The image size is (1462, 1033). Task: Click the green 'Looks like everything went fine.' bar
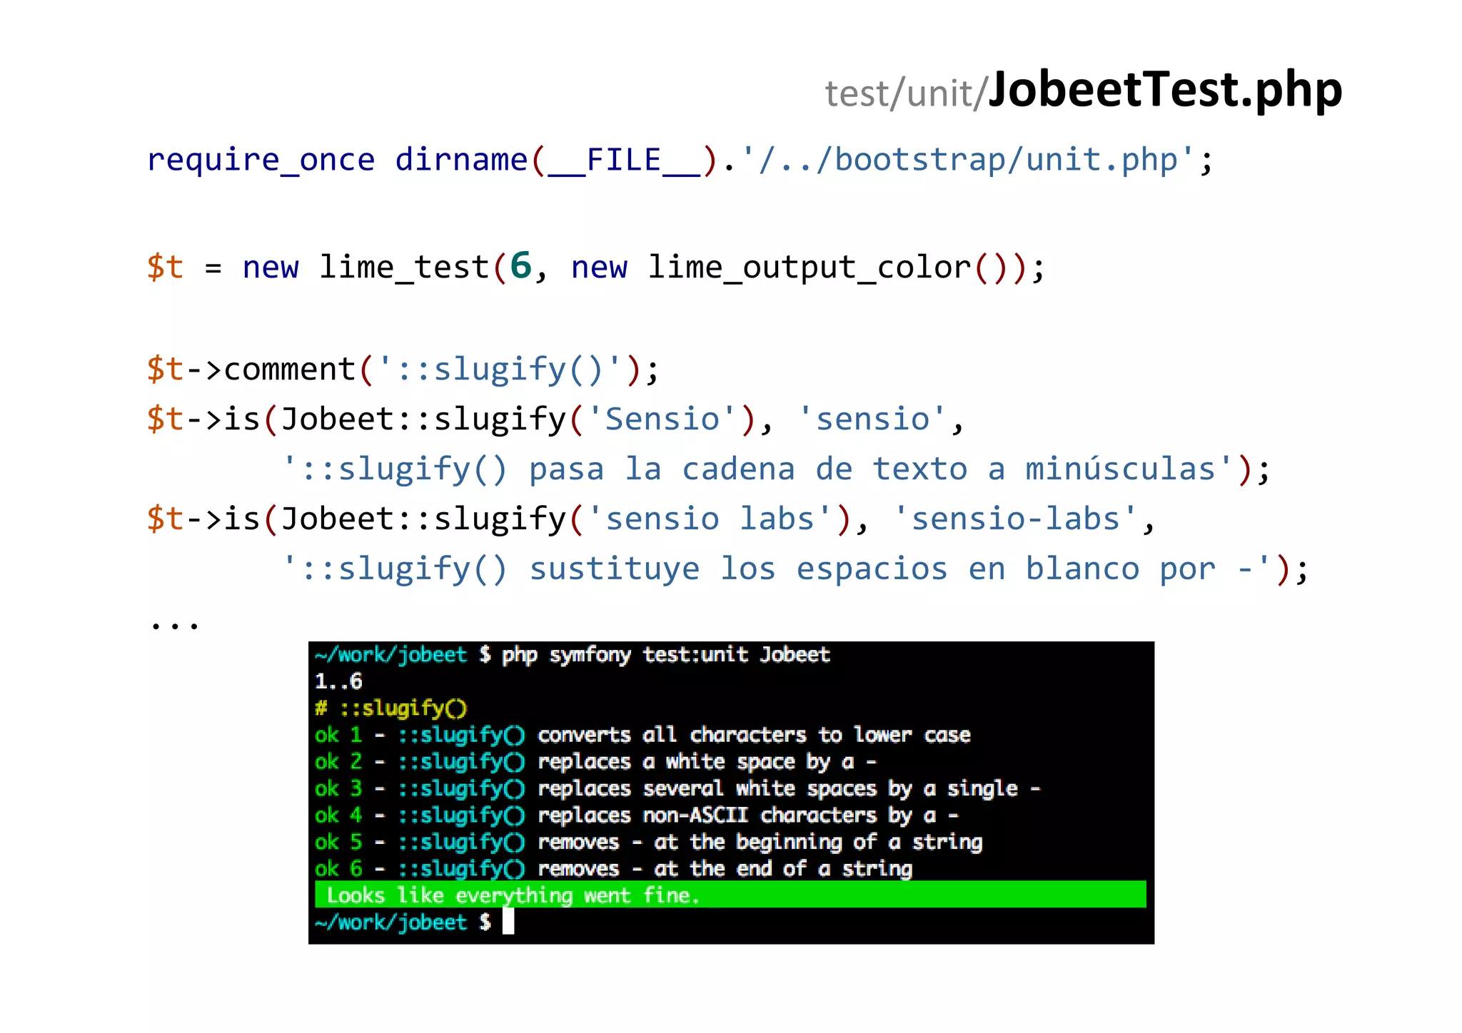730,895
